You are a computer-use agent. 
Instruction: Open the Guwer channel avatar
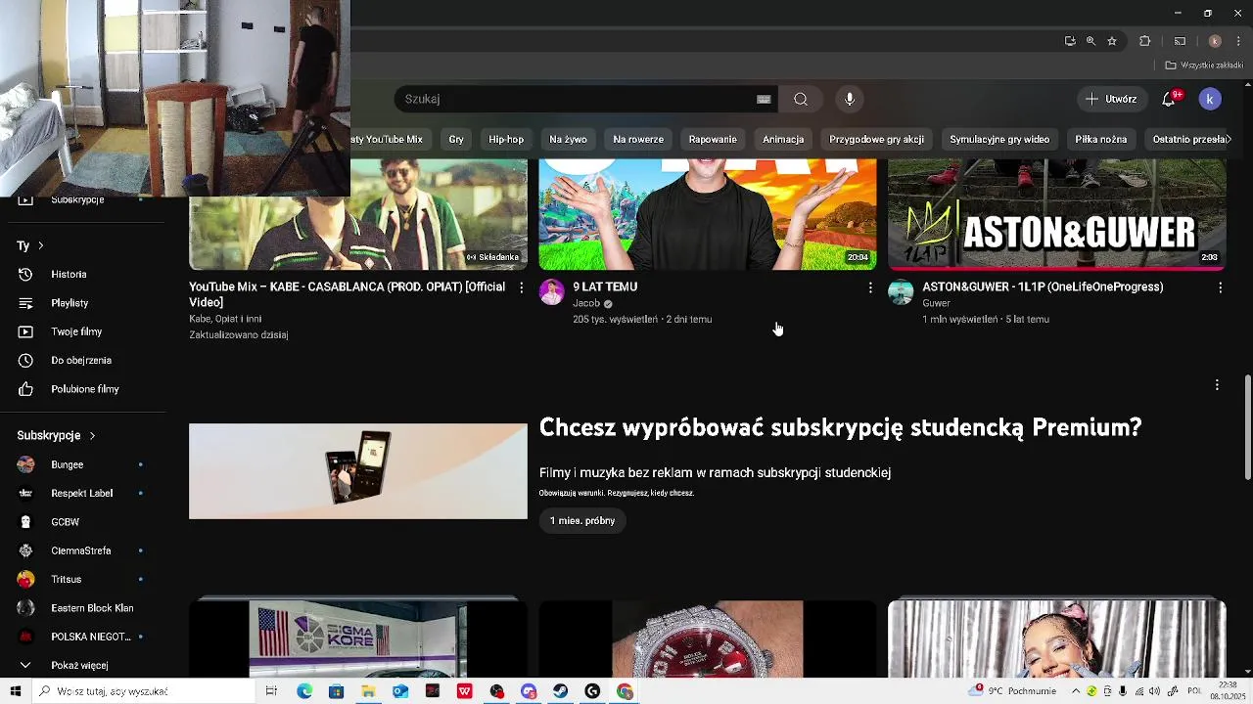(x=901, y=291)
